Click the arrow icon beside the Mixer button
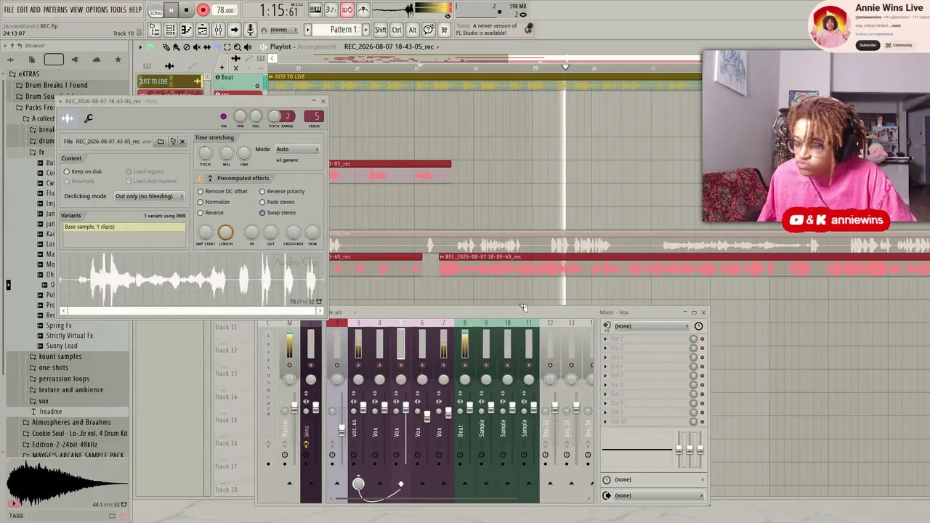The width and height of the screenshot is (930, 523). pyautogui.click(x=234, y=30)
